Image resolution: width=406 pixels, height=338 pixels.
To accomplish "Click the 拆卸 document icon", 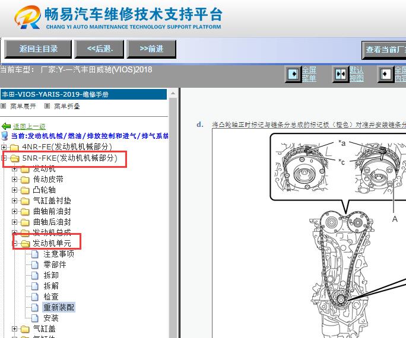I will pos(35,276).
